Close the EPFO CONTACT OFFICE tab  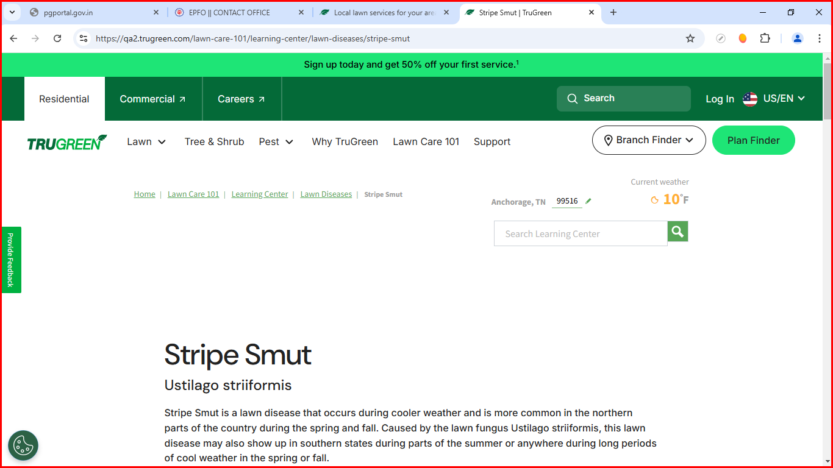pyautogui.click(x=301, y=12)
